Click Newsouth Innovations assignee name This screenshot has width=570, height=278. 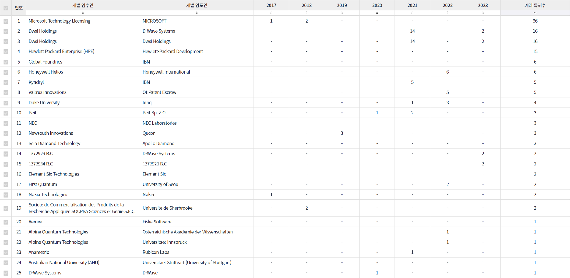pyautogui.click(x=51, y=133)
